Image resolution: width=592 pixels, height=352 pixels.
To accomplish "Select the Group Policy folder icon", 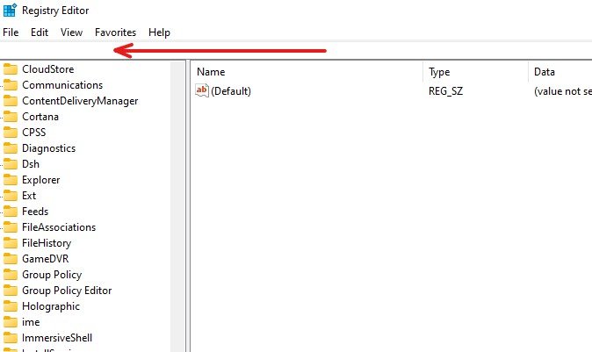I will click(x=11, y=275).
